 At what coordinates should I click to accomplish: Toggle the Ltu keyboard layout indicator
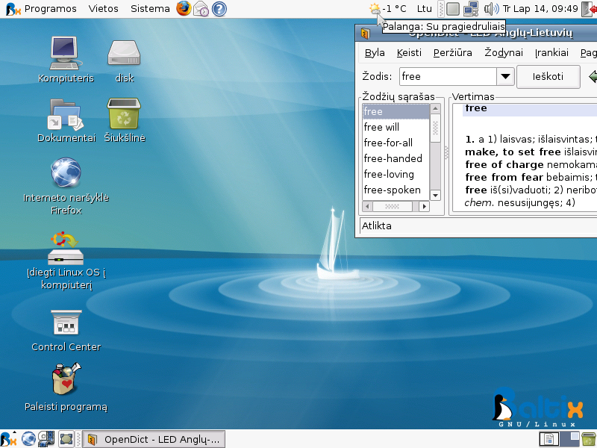424,9
